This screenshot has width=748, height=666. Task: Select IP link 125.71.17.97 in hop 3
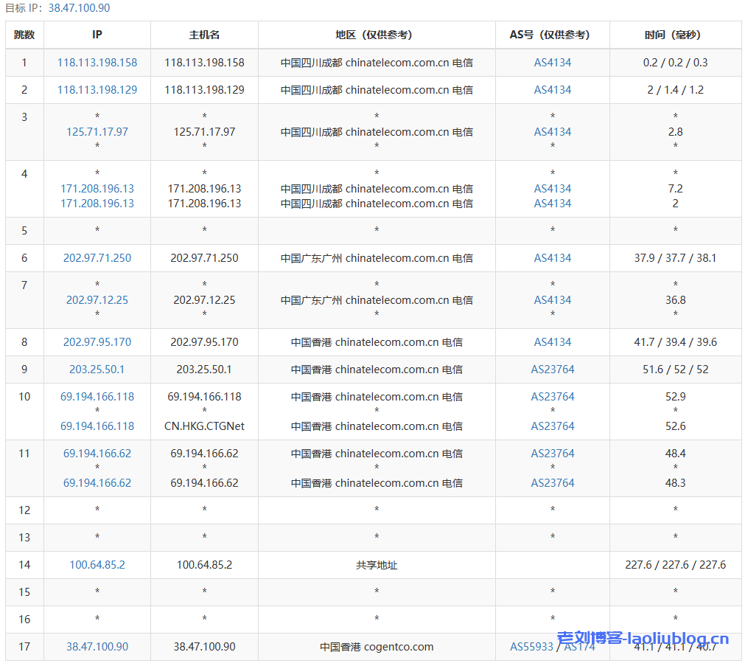coord(97,132)
